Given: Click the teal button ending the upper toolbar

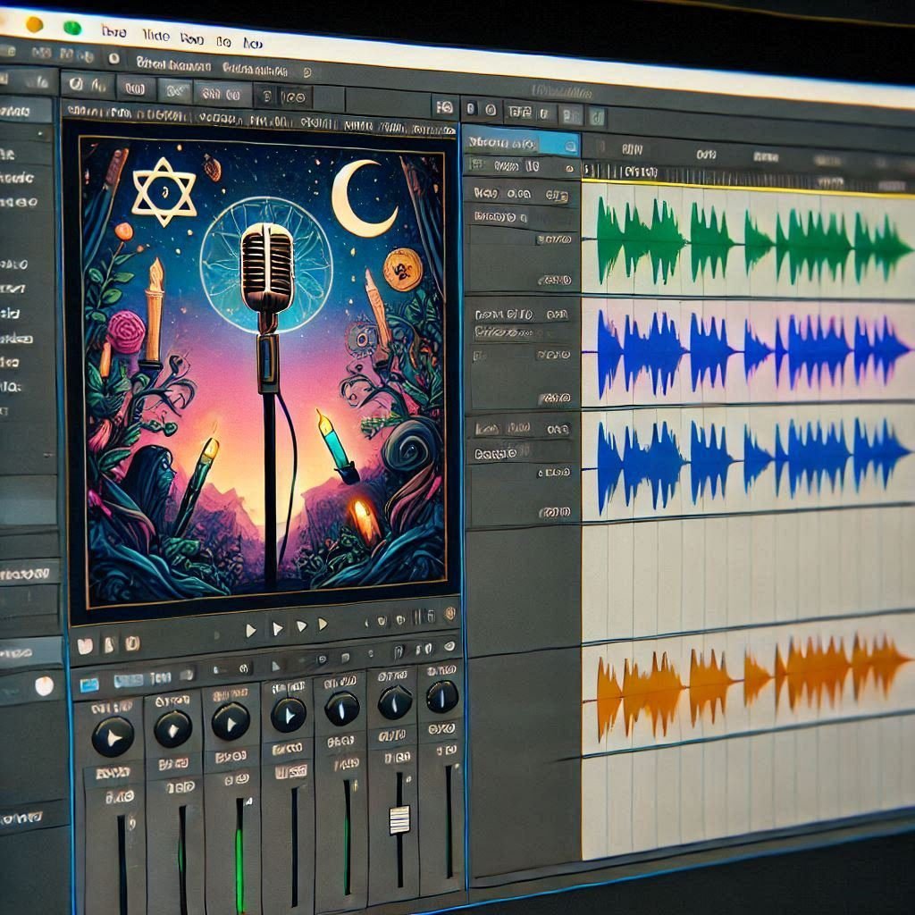Looking at the screenshot, I should coord(596,118).
